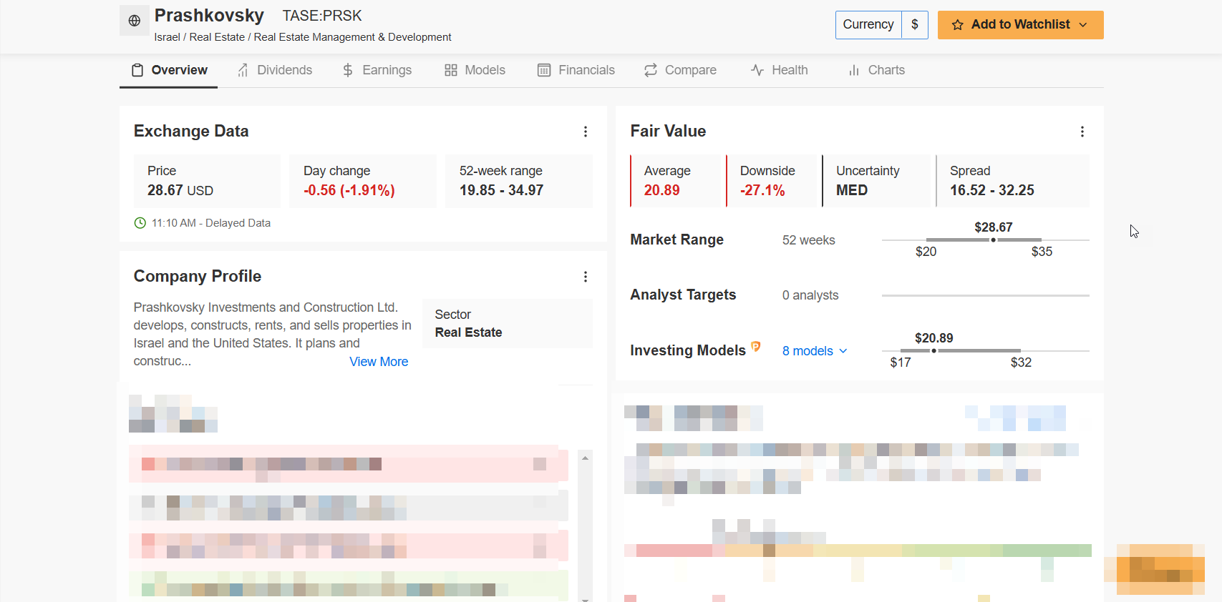
Task: Open Exchange Data three-dot menu
Action: 586,132
